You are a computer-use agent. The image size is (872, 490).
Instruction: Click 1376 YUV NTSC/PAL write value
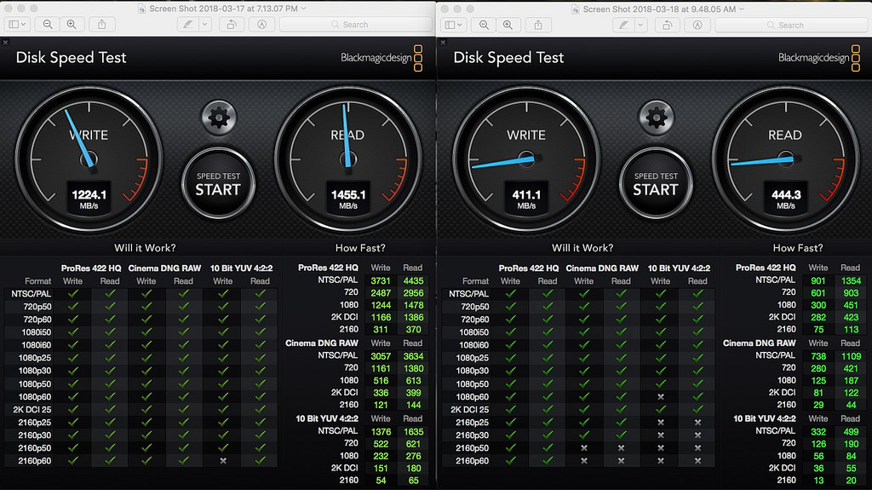tap(381, 431)
